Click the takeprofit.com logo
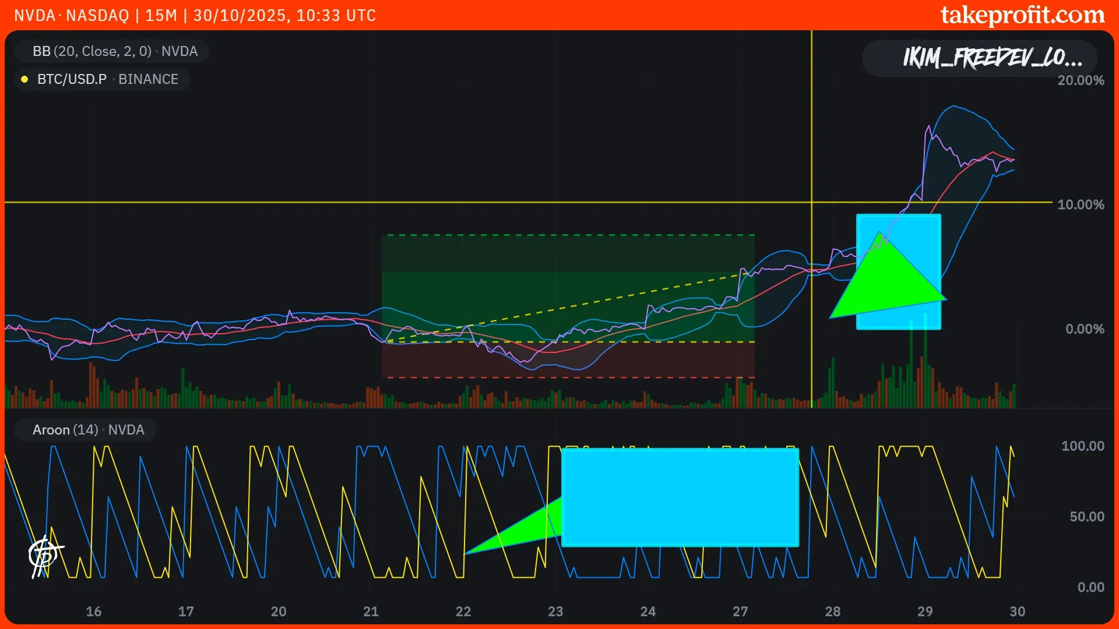Screen dimensions: 1119x629 [1022, 15]
